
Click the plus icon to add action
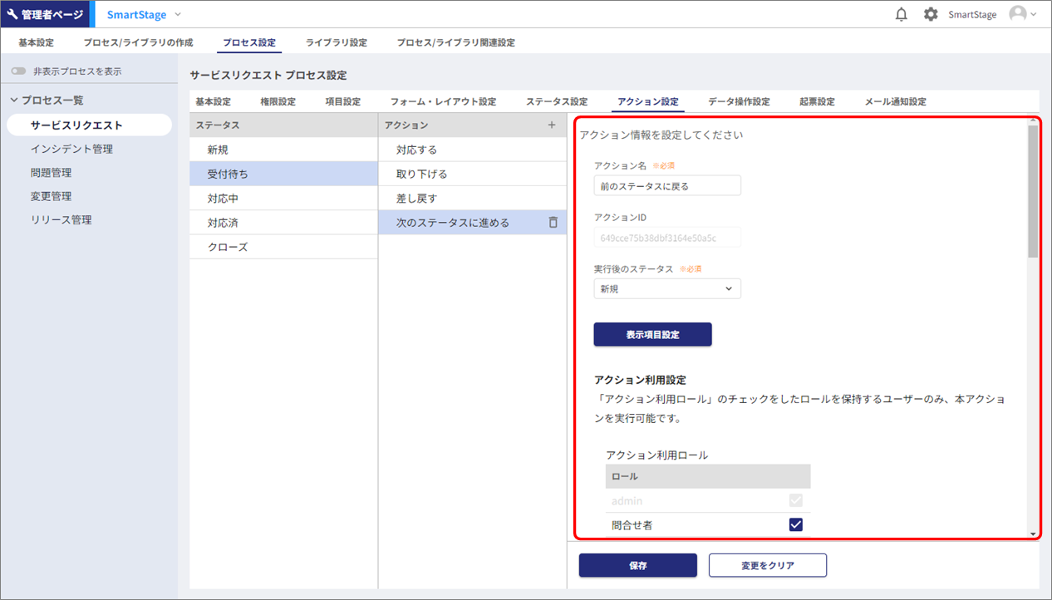pos(552,125)
